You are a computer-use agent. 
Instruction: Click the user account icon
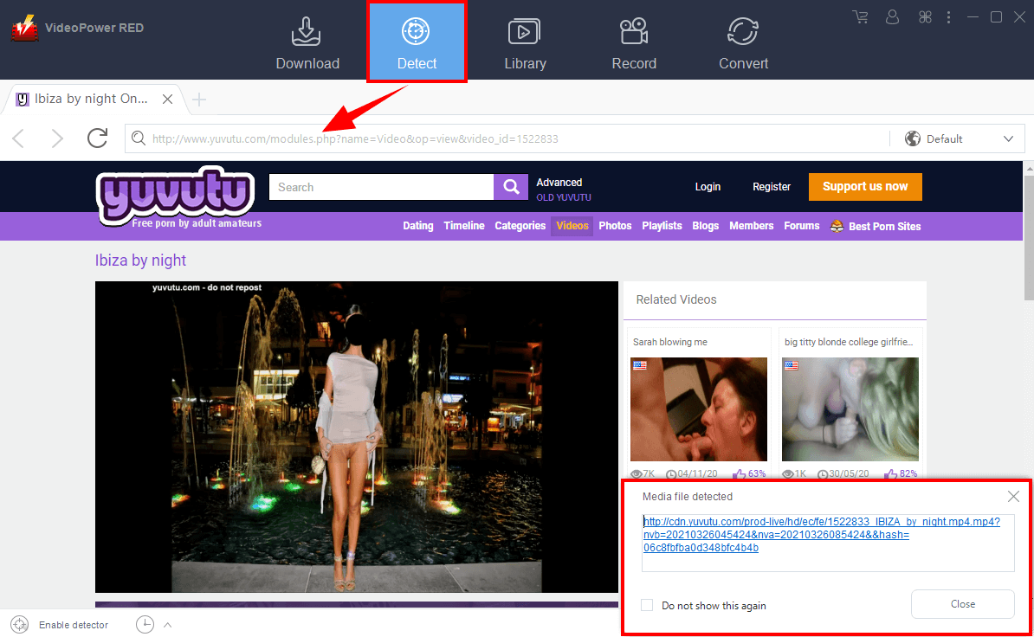892,17
